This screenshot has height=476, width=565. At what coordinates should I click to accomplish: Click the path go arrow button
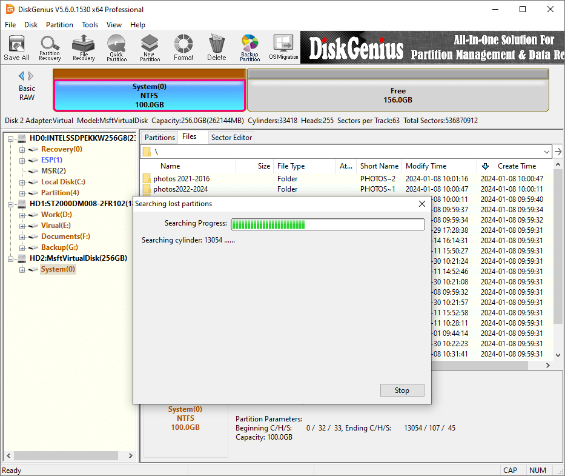pos(558,152)
